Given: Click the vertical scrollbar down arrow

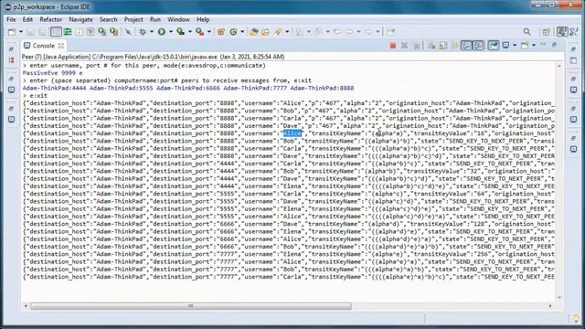Looking at the screenshot, I should 558,297.
